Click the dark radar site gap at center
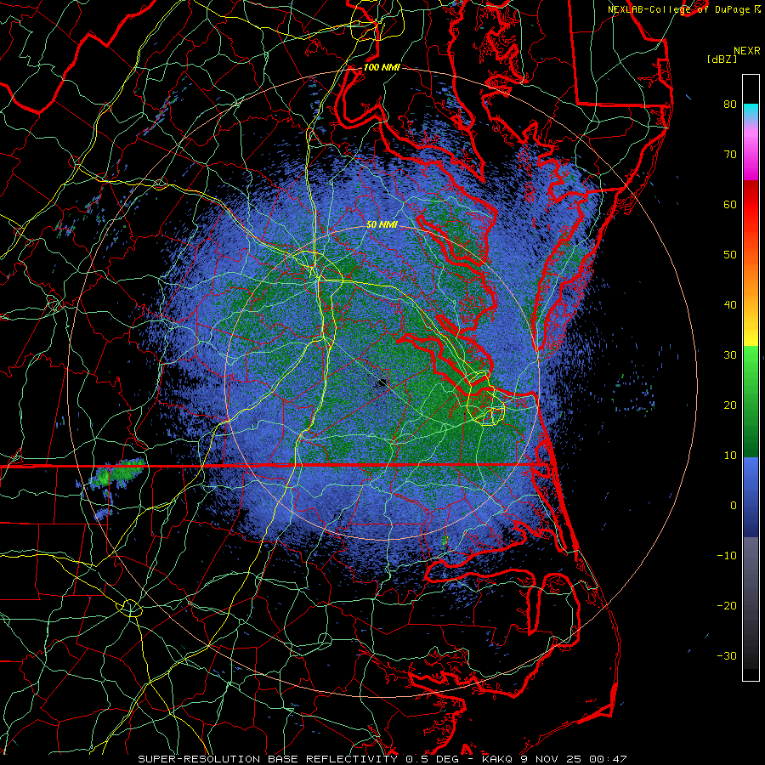This screenshot has height=765, width=765. click(x=382, y=383)
